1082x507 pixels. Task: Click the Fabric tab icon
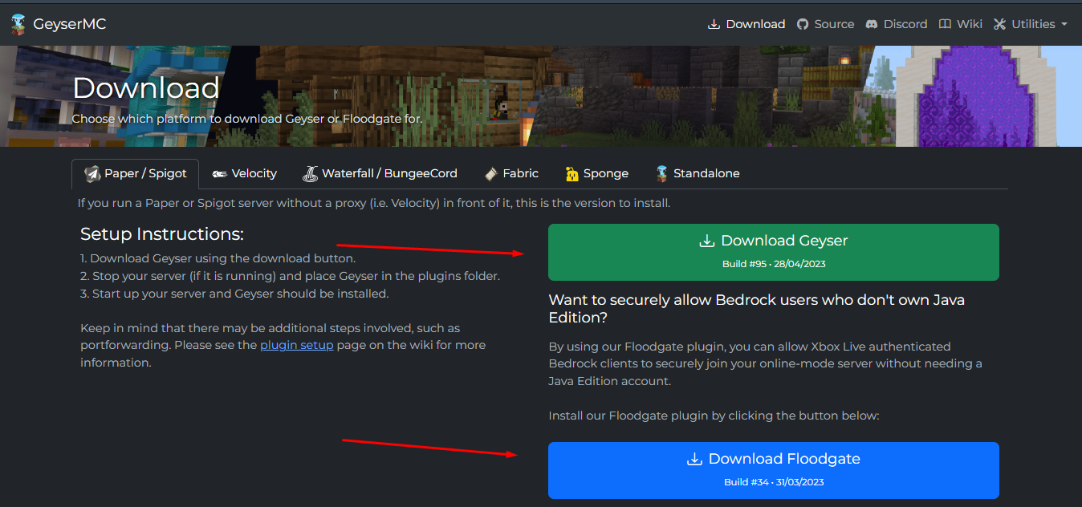(491, 173)
